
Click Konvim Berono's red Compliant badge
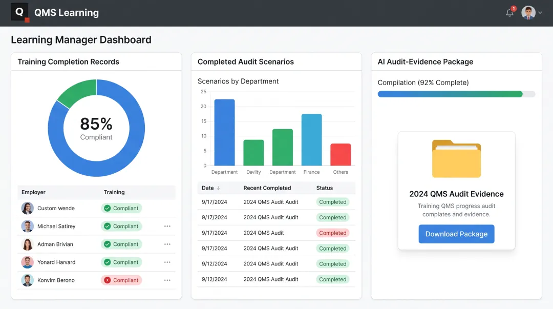(121, 280)
